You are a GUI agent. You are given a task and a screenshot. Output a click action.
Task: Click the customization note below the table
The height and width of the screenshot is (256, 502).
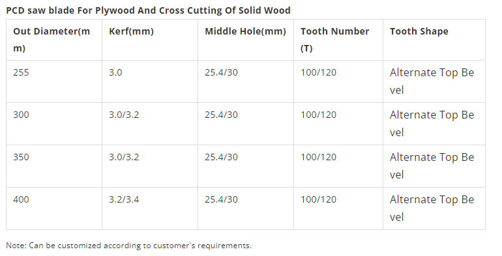(x=128, y=246)
